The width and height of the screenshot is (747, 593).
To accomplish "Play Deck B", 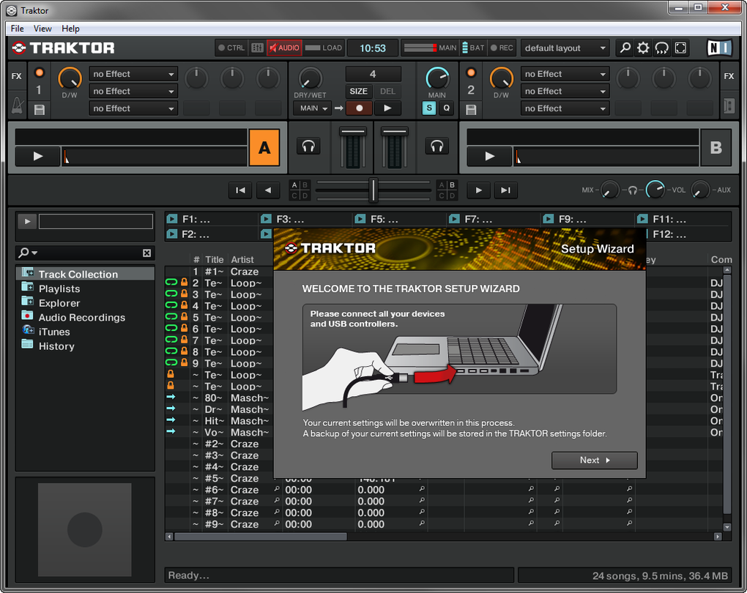I will tap(489, 156).
